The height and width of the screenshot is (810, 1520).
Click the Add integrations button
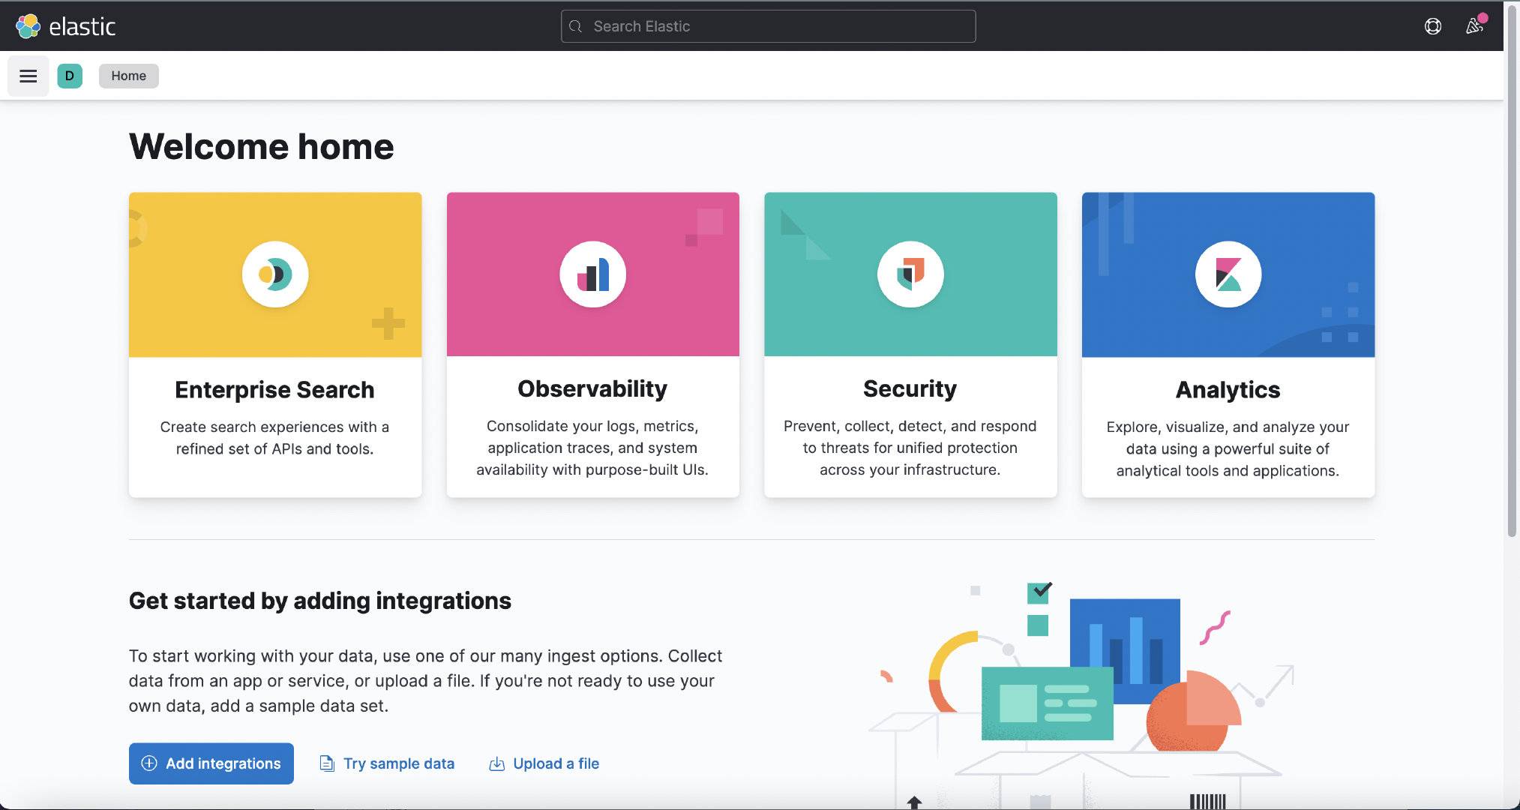pyautogui.click(x=211, y=763)
